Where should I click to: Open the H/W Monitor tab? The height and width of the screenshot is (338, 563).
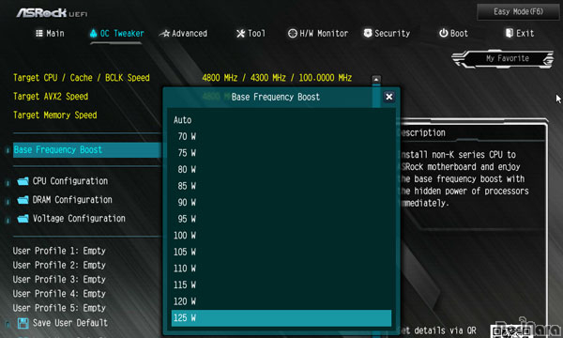click(318, 34)
